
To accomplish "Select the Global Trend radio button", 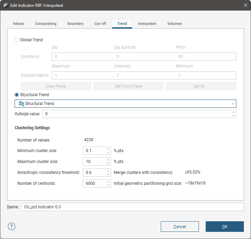I will [x=17, y=40].
